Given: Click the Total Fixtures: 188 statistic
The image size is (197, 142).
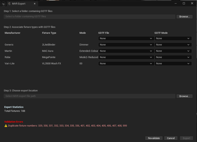Looking at the screenshot, I should coord(15,111).
